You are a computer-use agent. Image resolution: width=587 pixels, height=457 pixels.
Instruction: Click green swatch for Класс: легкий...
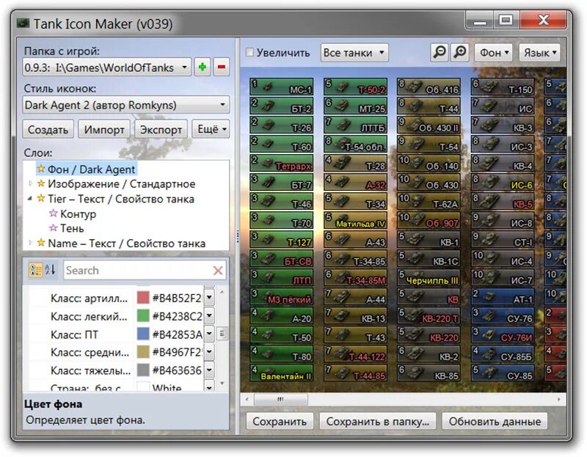(x=143, y=315)
